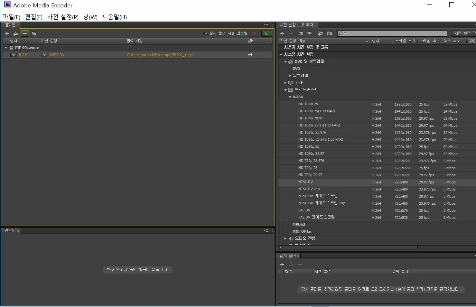Expand the 블루레이 subgroup
The width and height of the screenshot is (476, 307).
pos(290,76)
